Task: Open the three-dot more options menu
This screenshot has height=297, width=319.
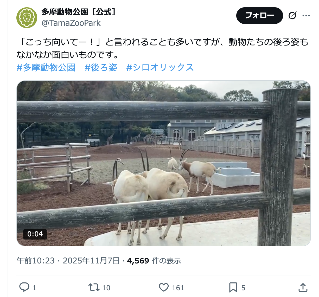Action: (x=306, y=16)
